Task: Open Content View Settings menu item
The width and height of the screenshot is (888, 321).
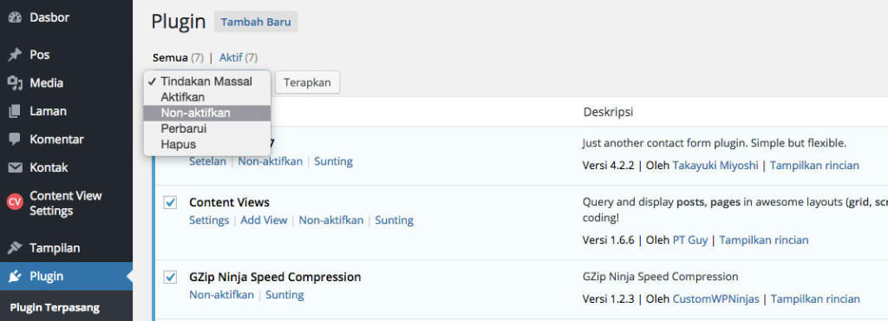Action: click(x=66, y=203)
